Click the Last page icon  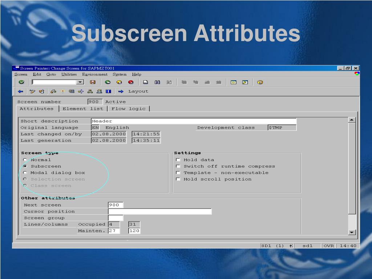point(219,82)
